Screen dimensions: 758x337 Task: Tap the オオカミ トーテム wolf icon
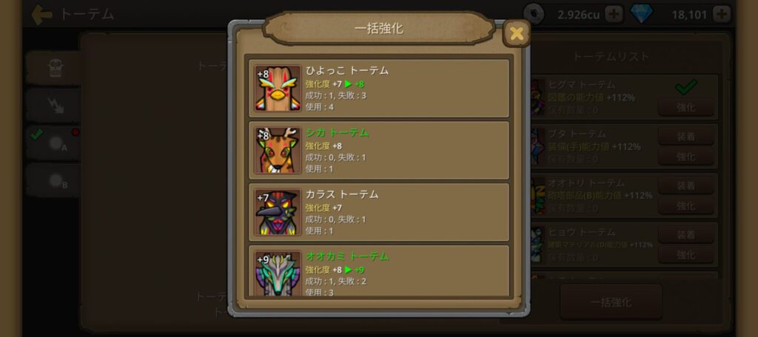(278, 273)
